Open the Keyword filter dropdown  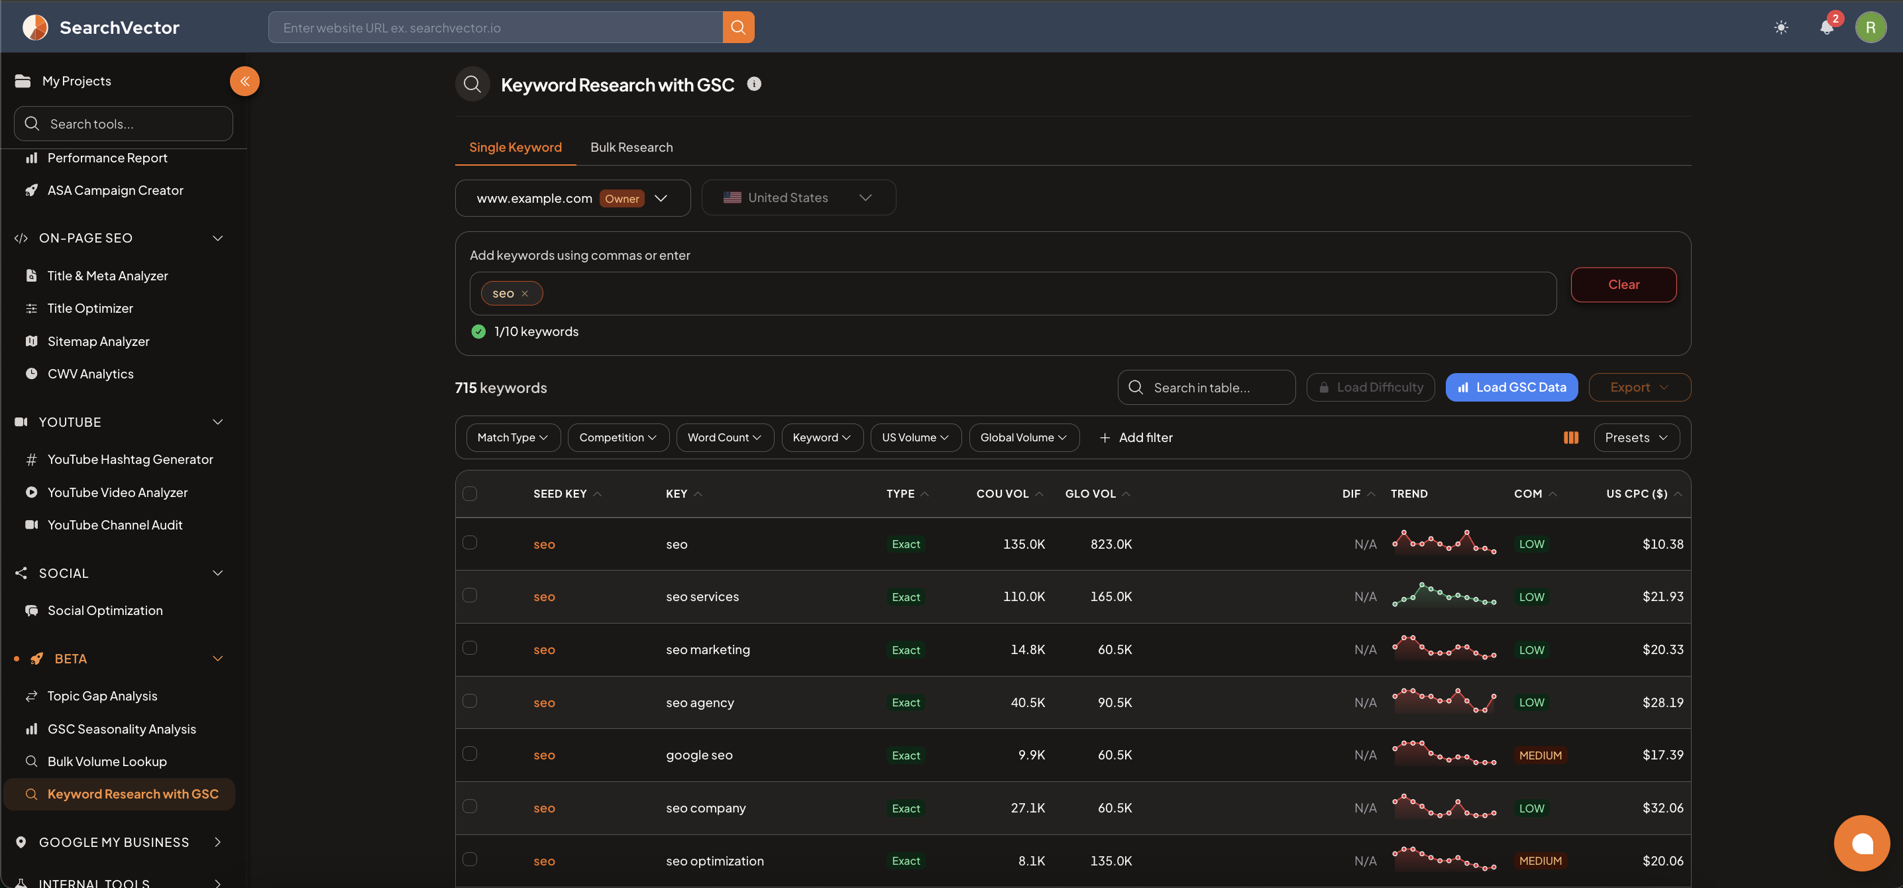point(822,437)
